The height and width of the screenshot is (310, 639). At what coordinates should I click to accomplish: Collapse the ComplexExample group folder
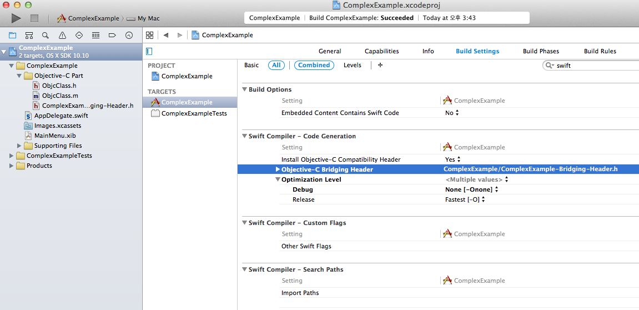12,66
